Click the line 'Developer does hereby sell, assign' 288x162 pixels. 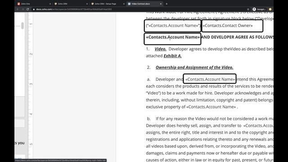point(210,126)
